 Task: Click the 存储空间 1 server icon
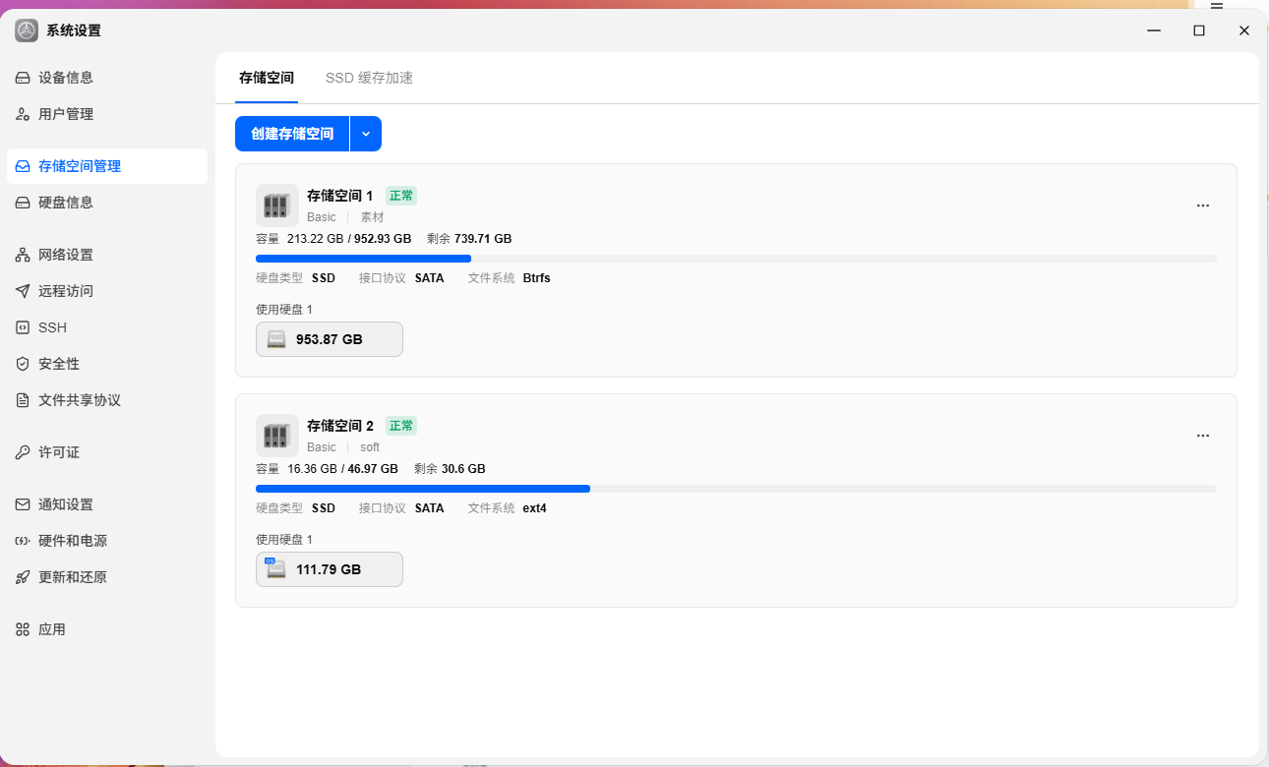tap(277, 206)
